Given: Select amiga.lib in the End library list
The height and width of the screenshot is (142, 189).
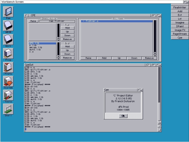Looking at the screenshot, I should click(36, 48).
